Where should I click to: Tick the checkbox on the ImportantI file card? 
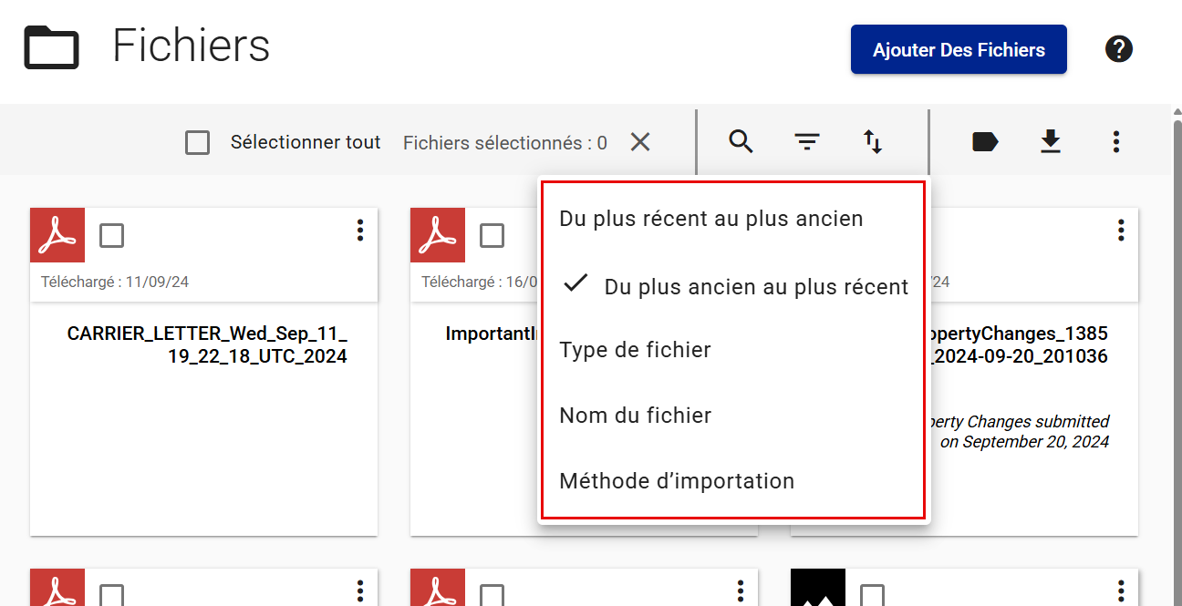(x=493, y=236)
